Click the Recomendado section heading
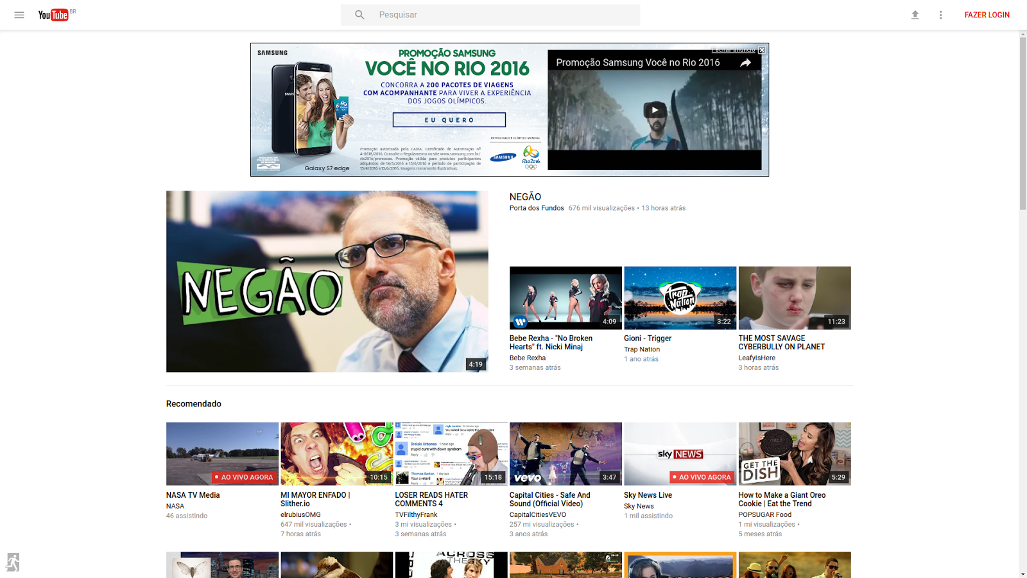This screenshot has width=1027, height=578. point(194,404)
